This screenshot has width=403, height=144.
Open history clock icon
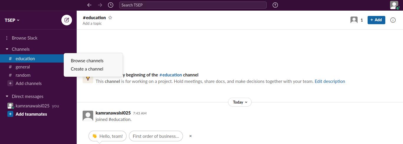pos(111,5)
